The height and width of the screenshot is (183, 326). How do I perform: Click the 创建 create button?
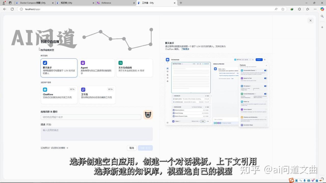tap(145, 148)
